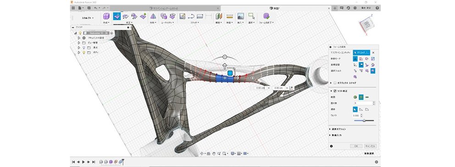Click the highlighted Edit Form tool
Image resolution: width=455 pixels, height=167 pixels.
pyautogui.click(x=117, y=16)
